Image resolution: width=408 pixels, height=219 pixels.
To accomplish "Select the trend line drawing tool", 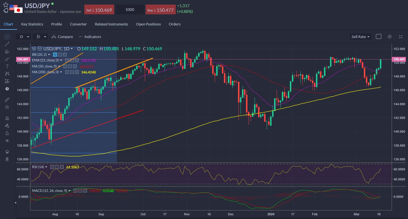I will [7, 44].
